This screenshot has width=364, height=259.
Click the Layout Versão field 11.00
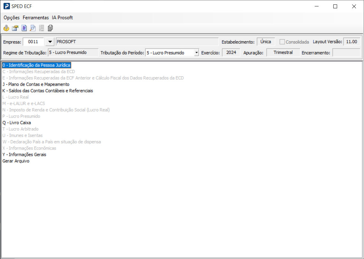click(352, 42)
